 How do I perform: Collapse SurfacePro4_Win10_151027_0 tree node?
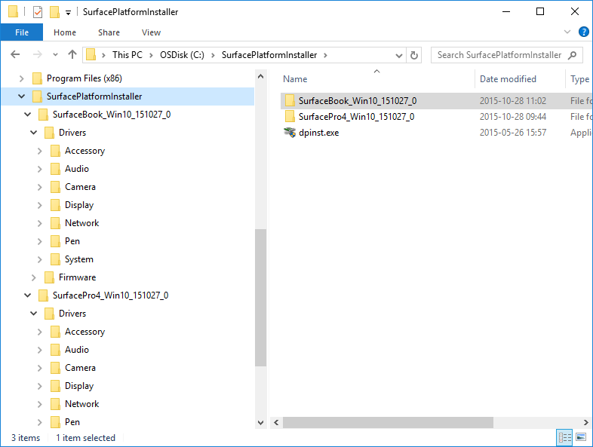click(x=28, y=295)
